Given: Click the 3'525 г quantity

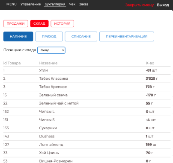Looking at the screenshot, I should (152, 79).
